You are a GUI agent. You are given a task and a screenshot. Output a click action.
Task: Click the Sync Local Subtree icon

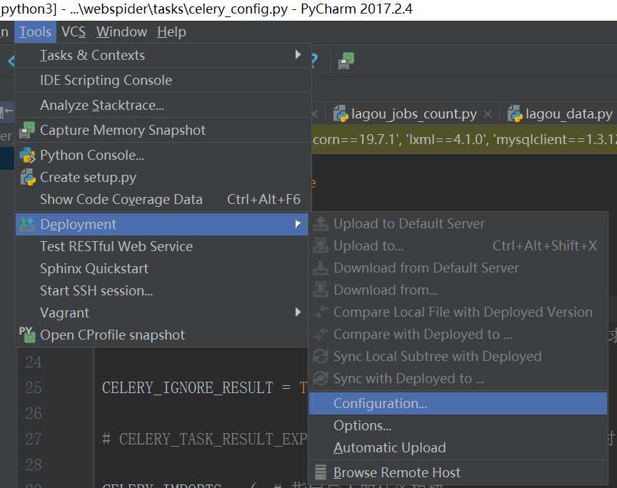(x=321, y=356)
